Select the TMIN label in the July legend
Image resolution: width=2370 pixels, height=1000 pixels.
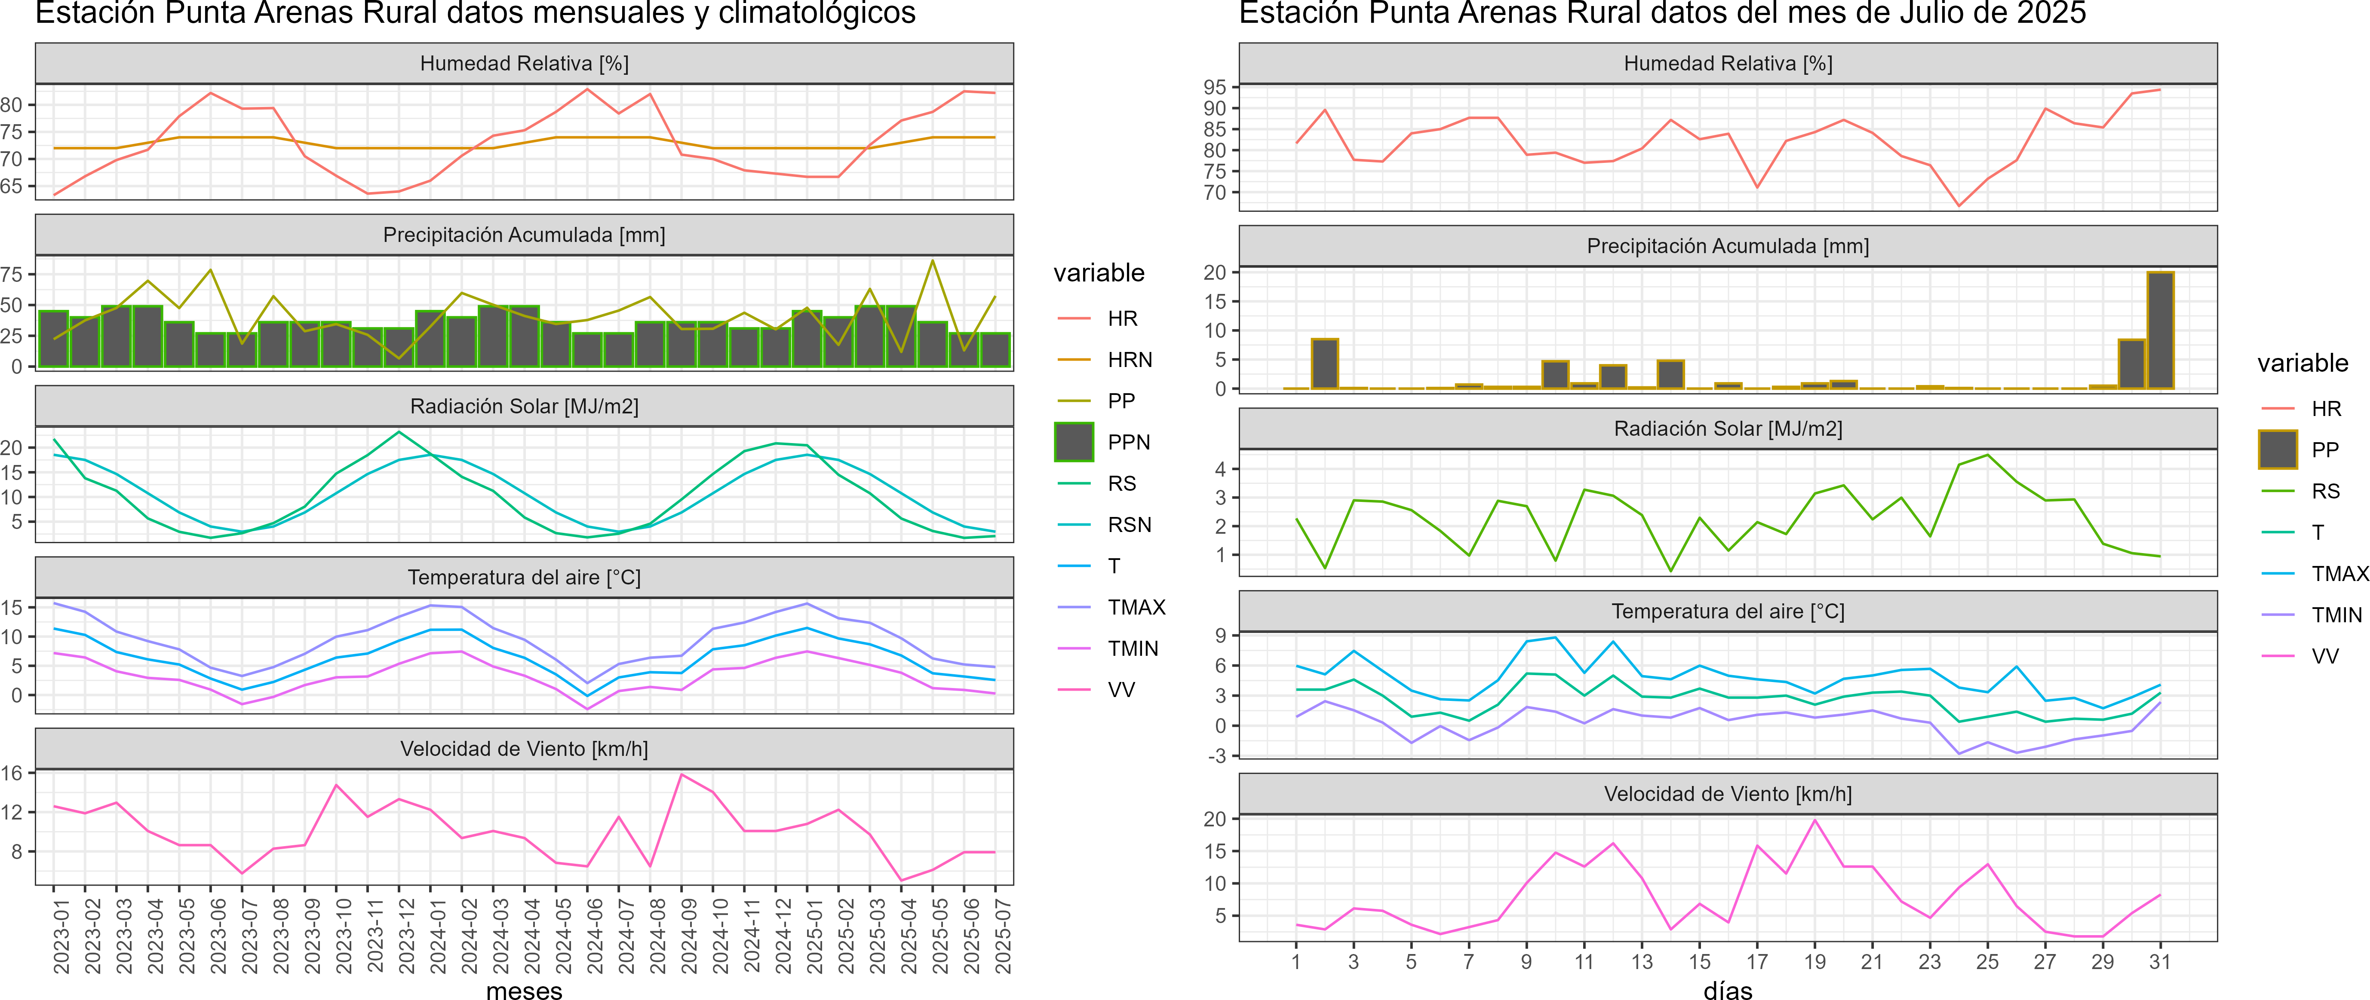2337,616
